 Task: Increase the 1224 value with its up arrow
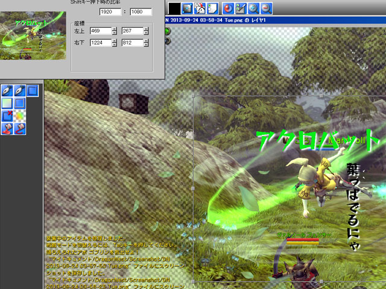click(x=115, y=41)
